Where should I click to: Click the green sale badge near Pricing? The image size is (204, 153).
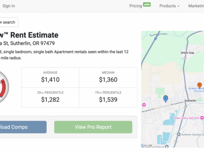[147, 5]
